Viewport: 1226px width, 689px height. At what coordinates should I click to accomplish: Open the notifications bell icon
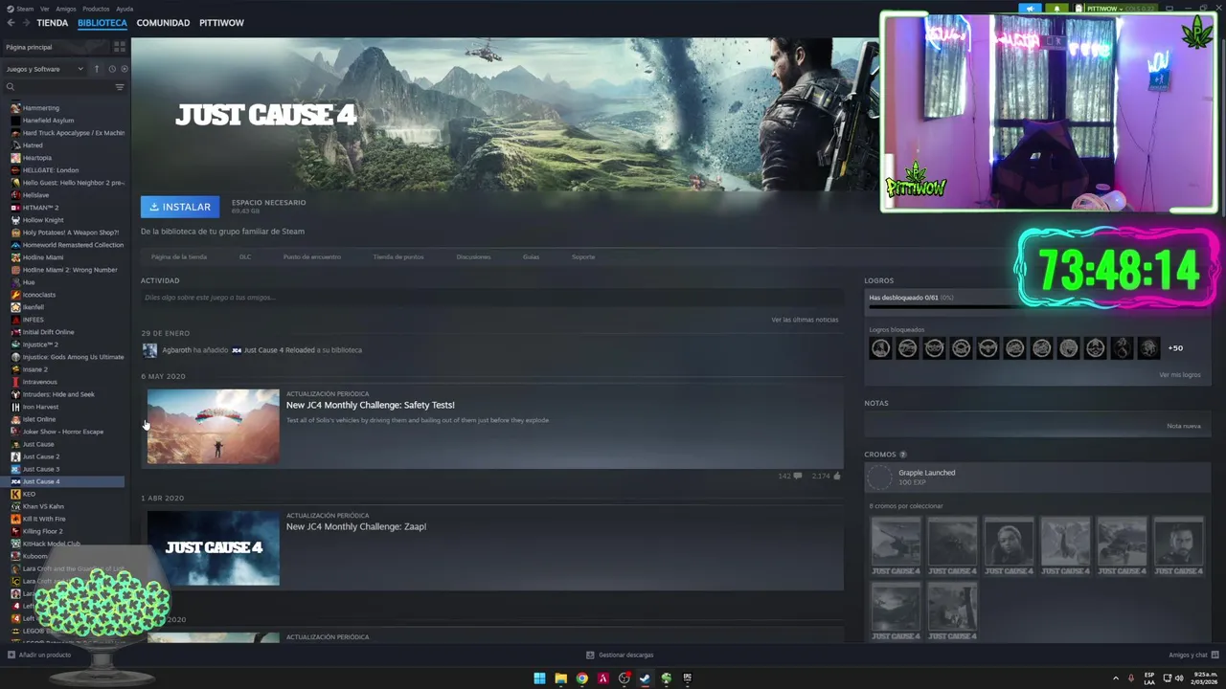coord(1057,9)
